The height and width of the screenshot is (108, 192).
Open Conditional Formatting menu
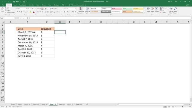81,10
